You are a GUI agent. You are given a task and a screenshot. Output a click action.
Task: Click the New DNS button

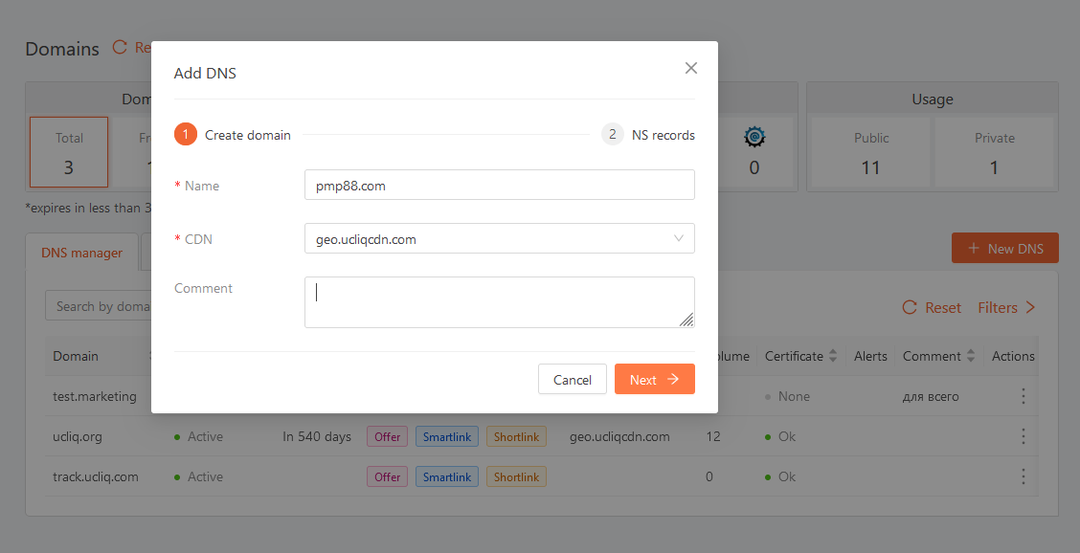pyautogui.click(x=1005, y=248)
